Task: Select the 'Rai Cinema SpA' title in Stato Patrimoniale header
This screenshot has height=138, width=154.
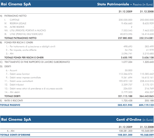Action: click(x=16, y=4)
